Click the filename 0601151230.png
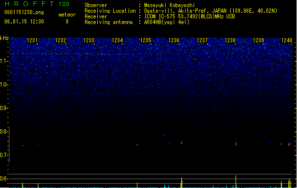Viewport: 297px width, 188px height. [24, 13]
